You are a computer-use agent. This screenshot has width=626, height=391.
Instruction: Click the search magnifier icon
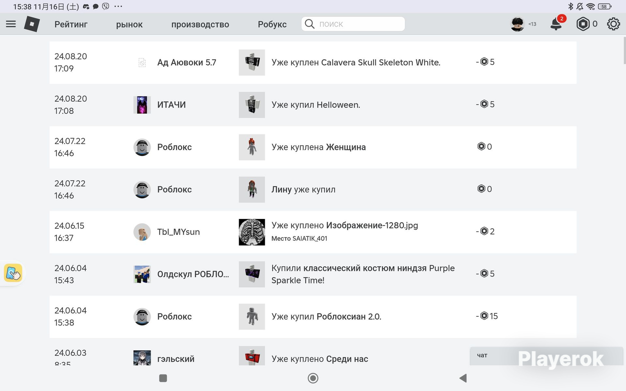click(309, 24)
